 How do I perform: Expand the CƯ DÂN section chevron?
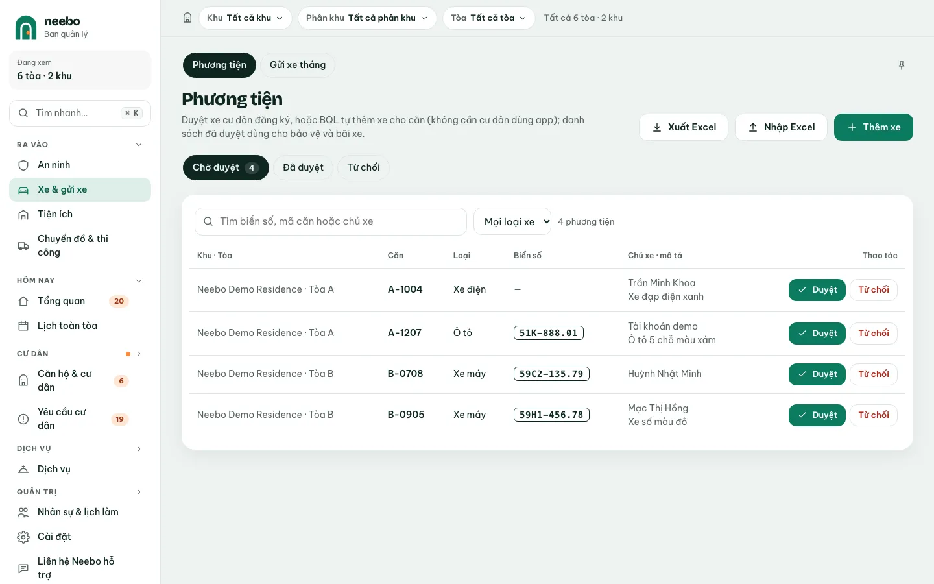click(139, 354)
